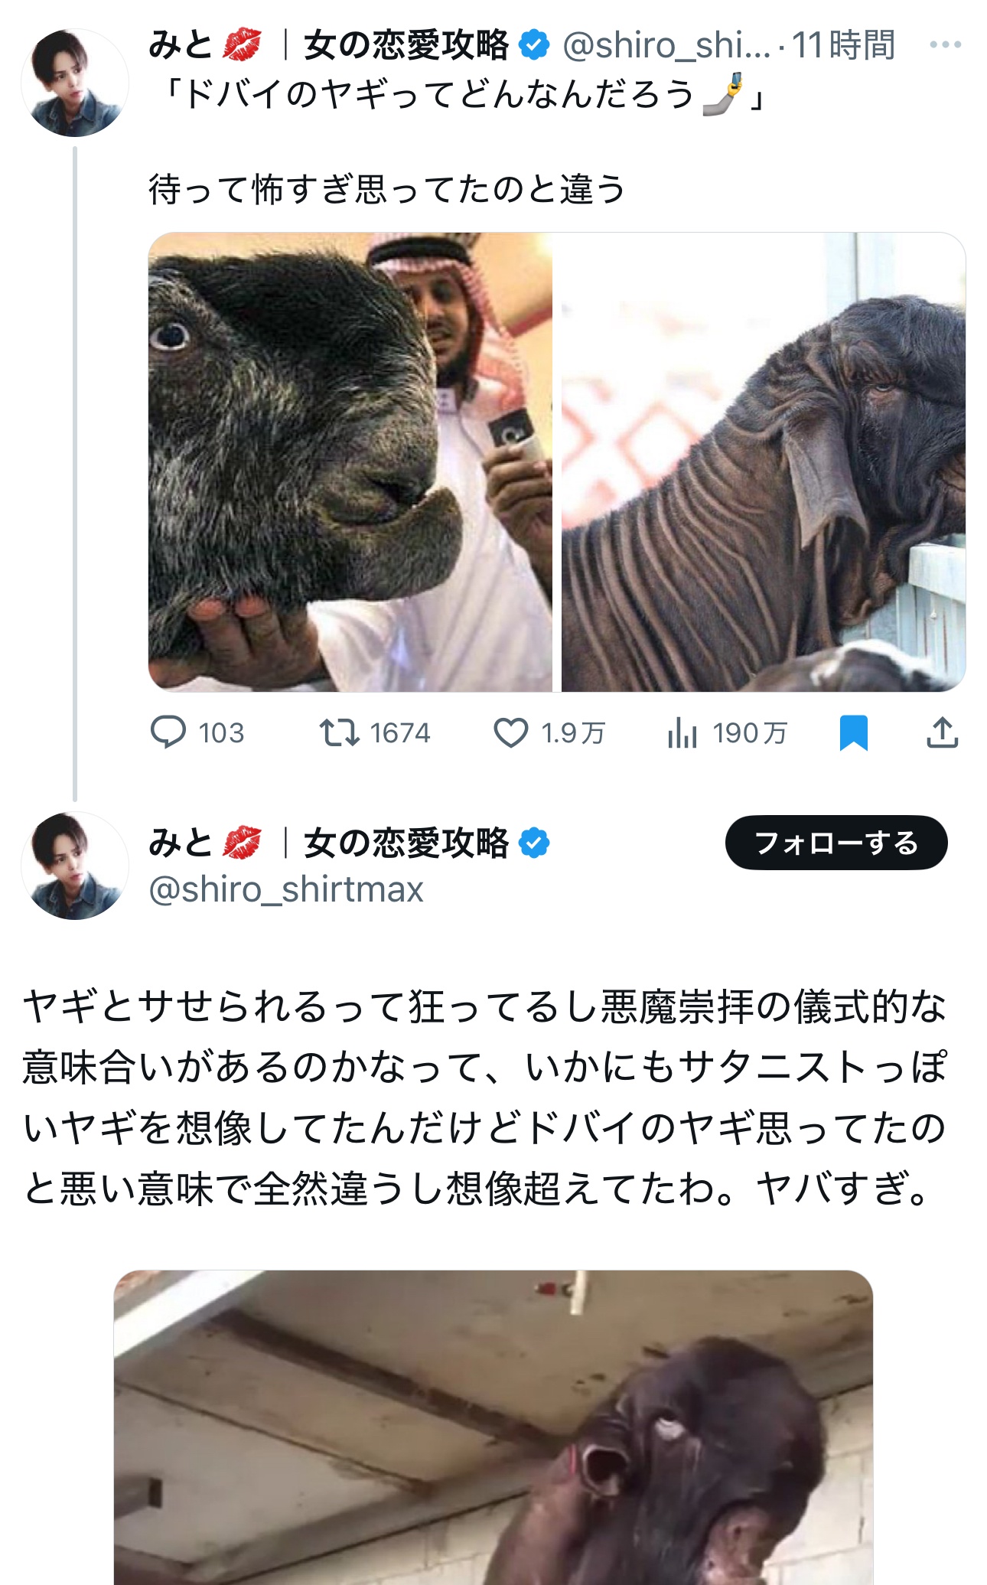Viewport: 987px width, 1585px height.
Task: Open the lower tweet's profile avatar
Action: point(75,866)
